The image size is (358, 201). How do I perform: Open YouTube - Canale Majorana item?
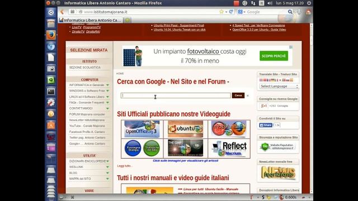[x=87, y=126]
